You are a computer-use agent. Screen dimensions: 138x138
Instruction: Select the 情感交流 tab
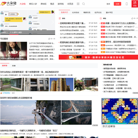pyautogui.click(x=87, y=13)
